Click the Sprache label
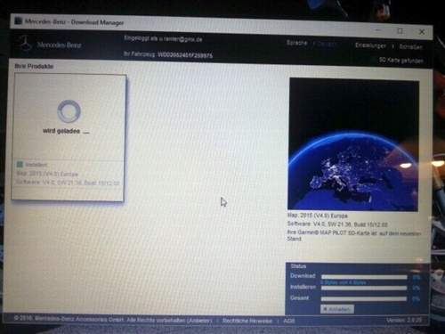The width and height of the screenshot is (445, 334). click(x=297, y=43)
